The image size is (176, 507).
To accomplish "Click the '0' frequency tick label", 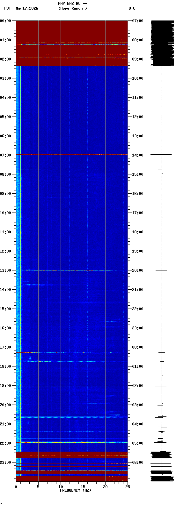I will tap(16, 487).
